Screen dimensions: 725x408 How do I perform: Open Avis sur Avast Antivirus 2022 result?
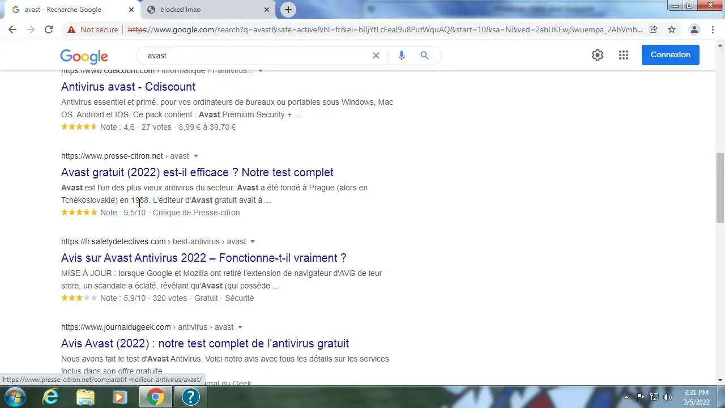tap(203, 258)
